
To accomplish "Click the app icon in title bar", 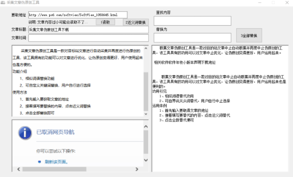I will pos(3,2).
